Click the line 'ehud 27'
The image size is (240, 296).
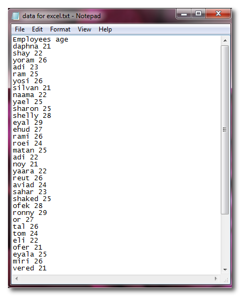point(28,130)
